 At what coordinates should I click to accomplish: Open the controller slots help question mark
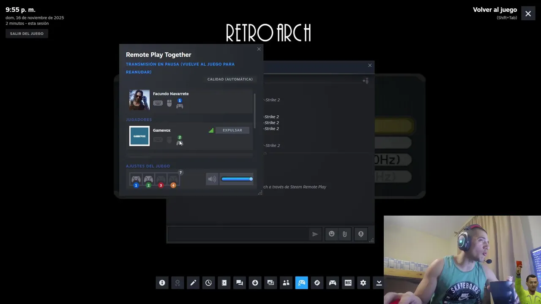pyautogui.click(x=180, y=172)
